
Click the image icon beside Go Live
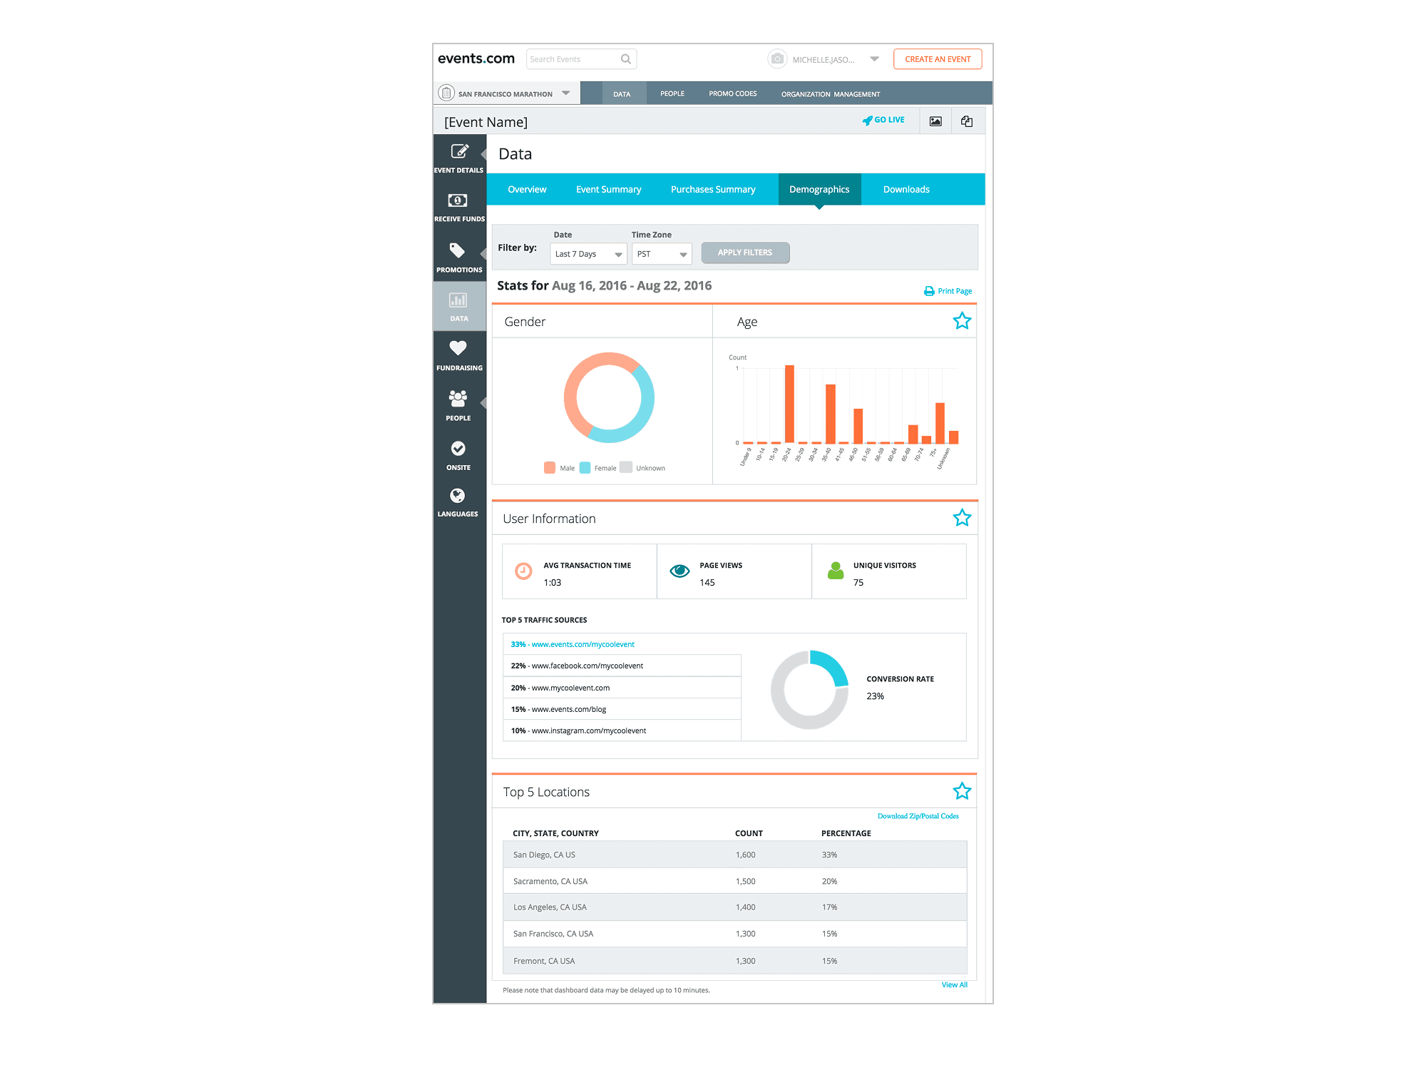tap(935, 121)
